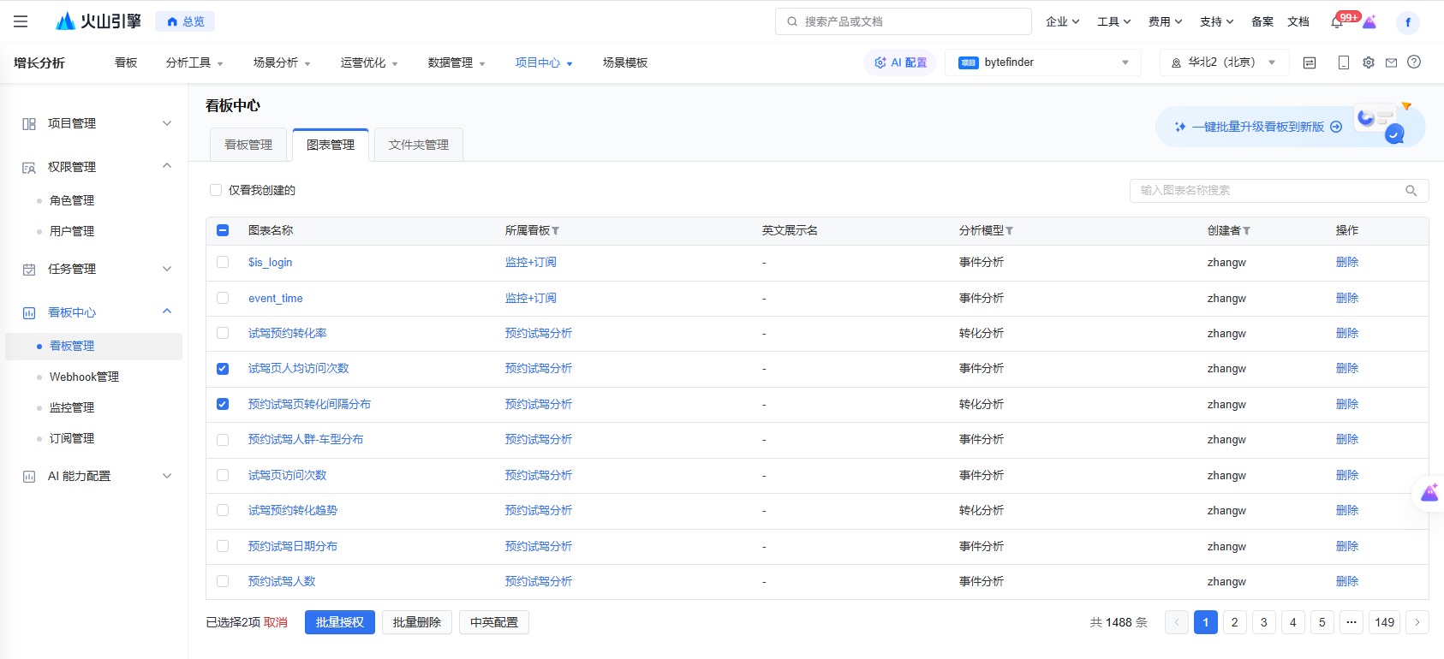The image size is (1444, 659).
Task: Click the search magnifier in chart search
Action: [1411, 191]
